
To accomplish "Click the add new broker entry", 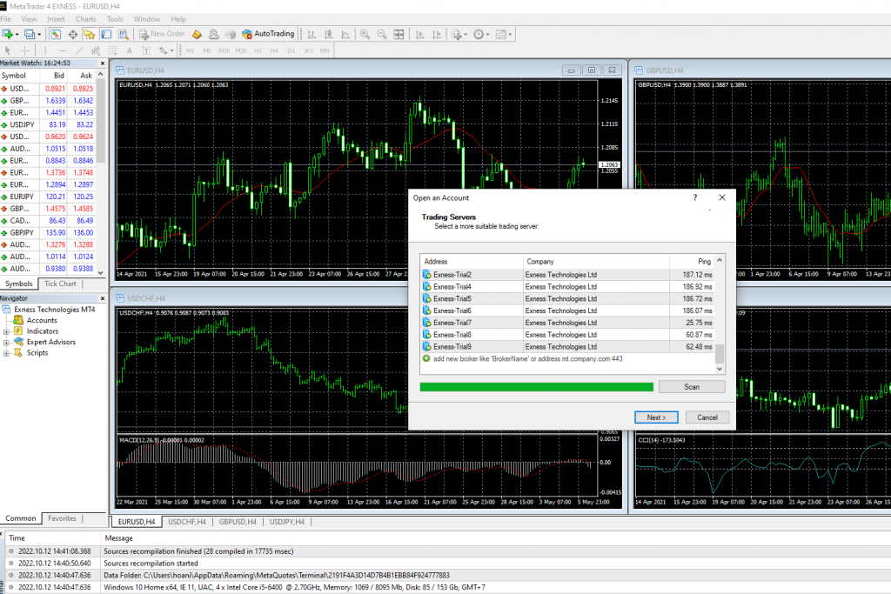I will tap(527, 359).
